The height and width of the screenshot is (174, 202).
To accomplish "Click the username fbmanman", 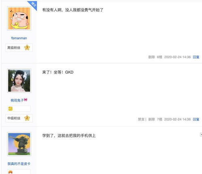I will [x=19, y=38].
